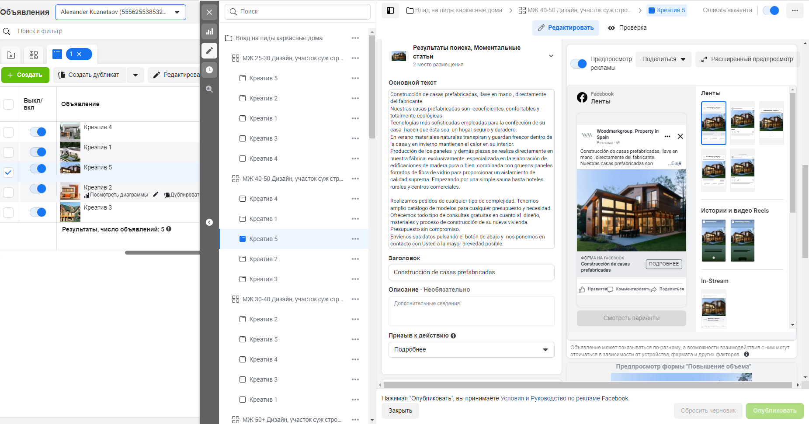
Task: Toggle the ad status switch at top right
Action: [771, 10]
